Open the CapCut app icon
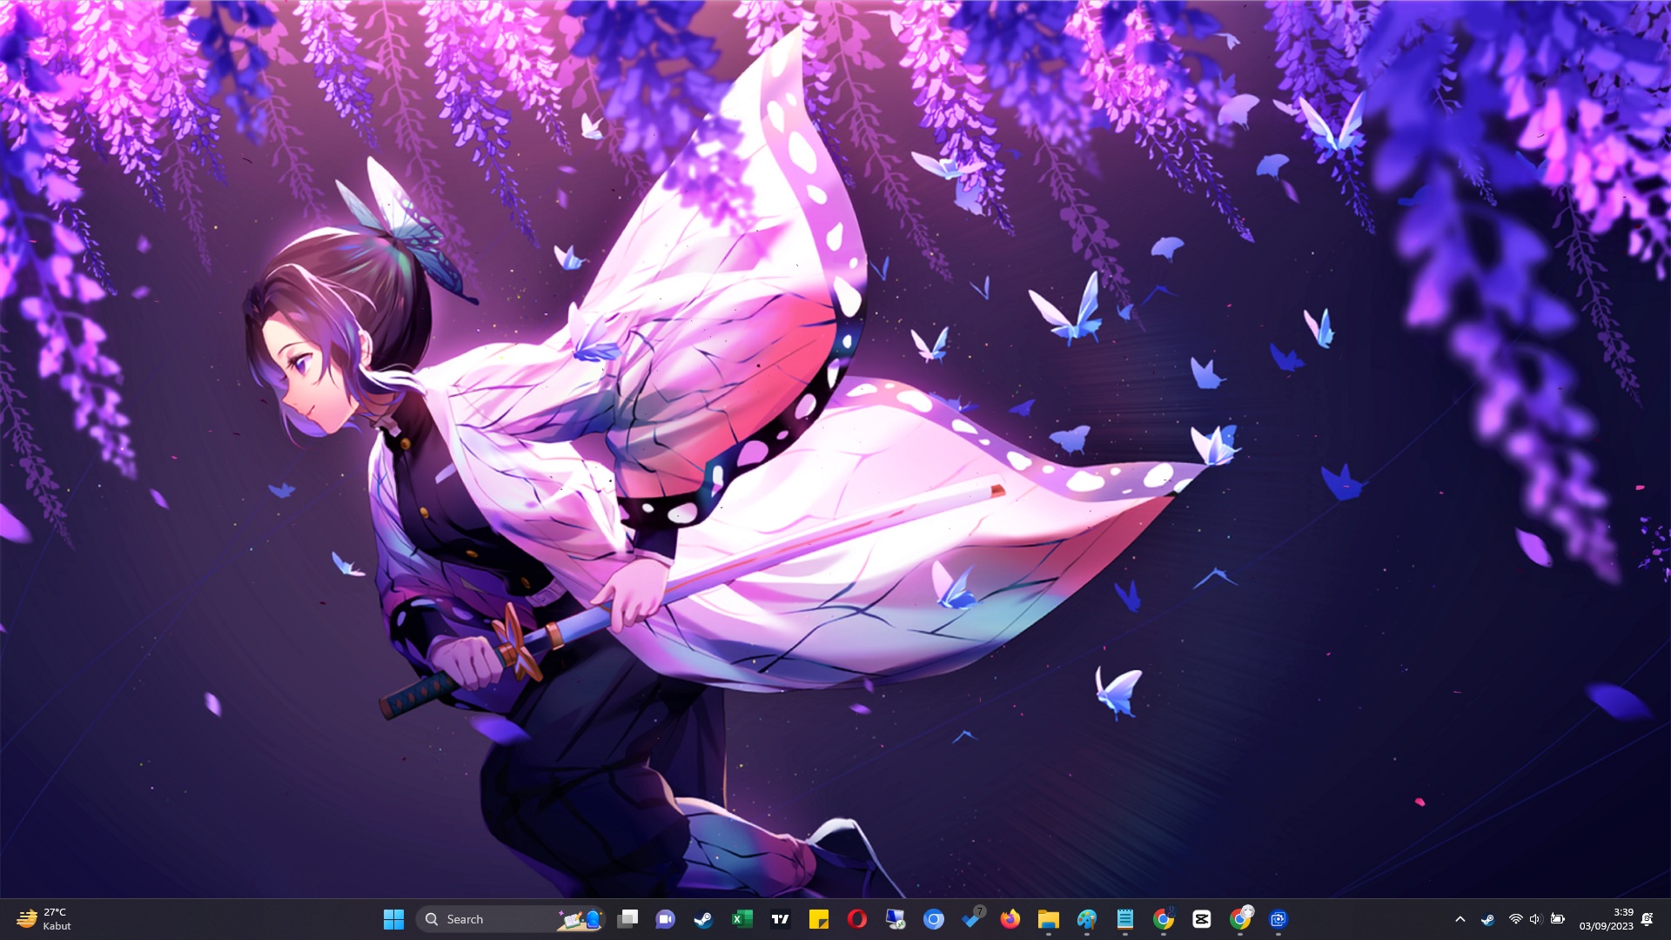The image size is (1671, 940). coord(1201,919)
